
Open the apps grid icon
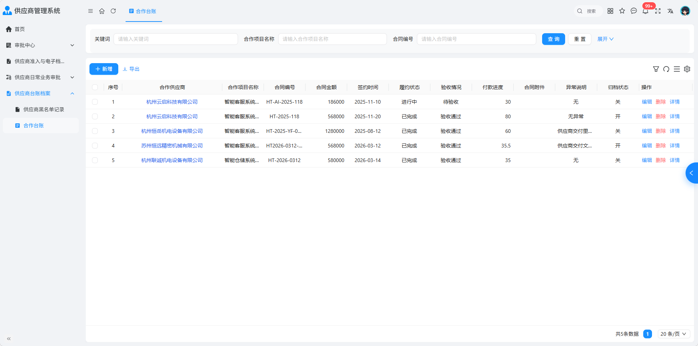tap(610, 11)
